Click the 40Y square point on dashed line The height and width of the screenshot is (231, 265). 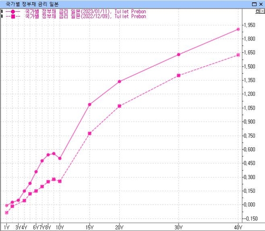click(x=238, y=55)
